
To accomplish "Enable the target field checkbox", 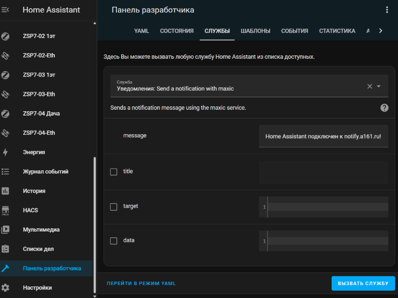I will 114,207.
